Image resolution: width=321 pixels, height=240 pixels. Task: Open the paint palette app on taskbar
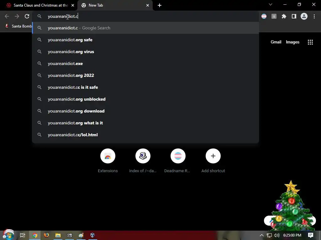[x=81, y=235]
